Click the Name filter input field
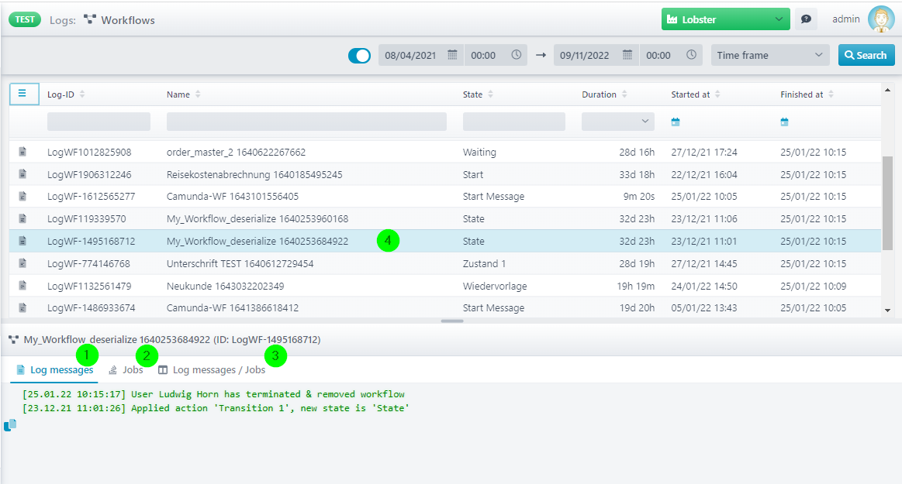 306,121
